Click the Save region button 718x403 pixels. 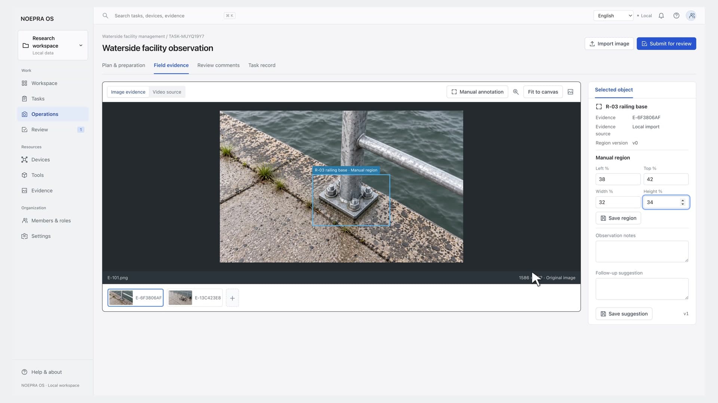tap(618, 218)
